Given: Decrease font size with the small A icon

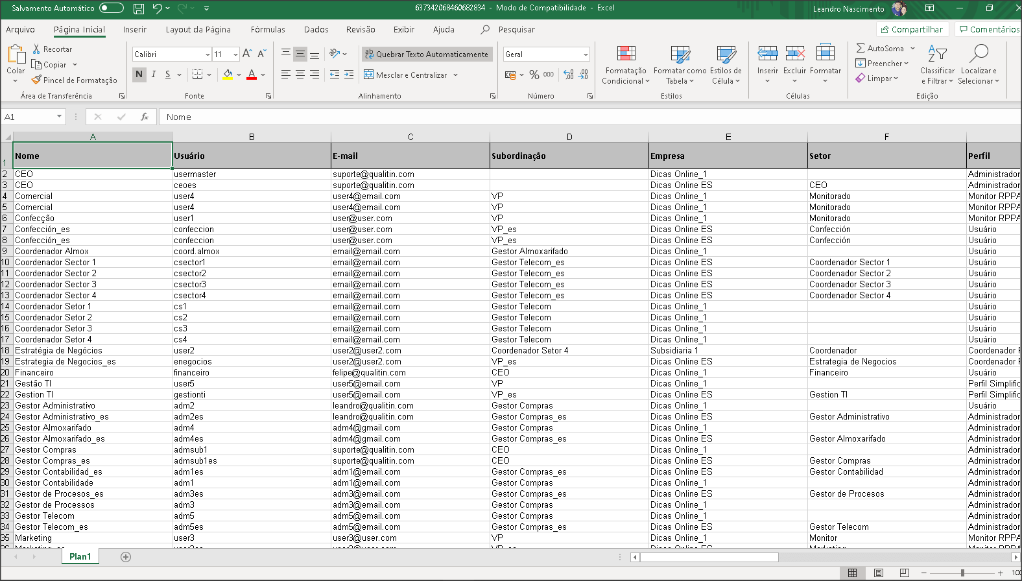Looking at the screenshot, I should point(261,54).
